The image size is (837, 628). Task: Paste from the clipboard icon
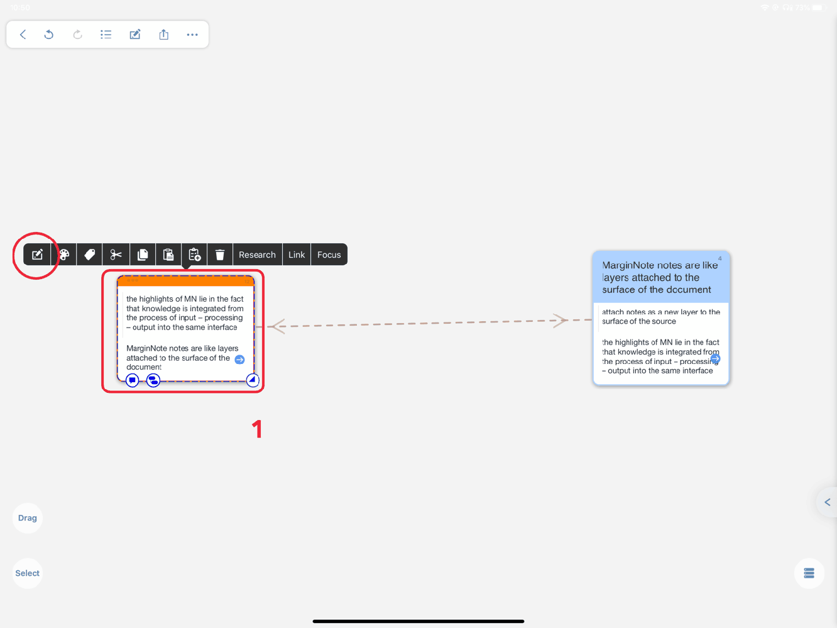point(168,255)
